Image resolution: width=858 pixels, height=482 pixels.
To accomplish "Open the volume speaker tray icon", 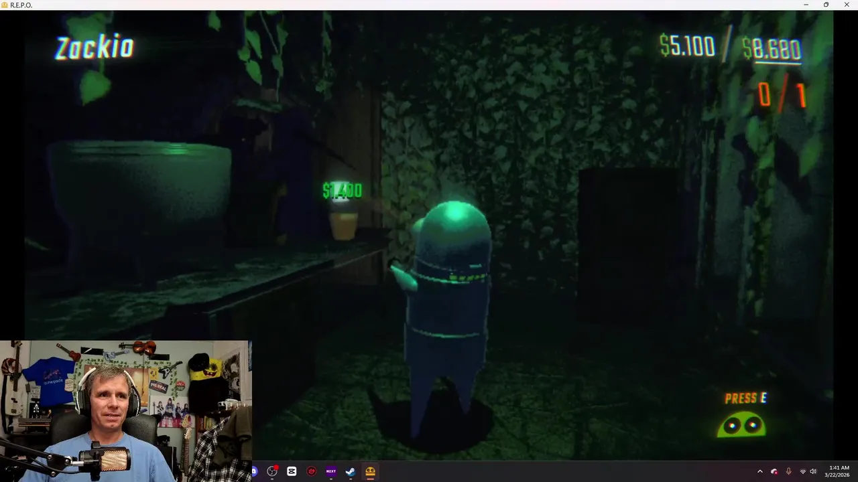I will (813, 471).
